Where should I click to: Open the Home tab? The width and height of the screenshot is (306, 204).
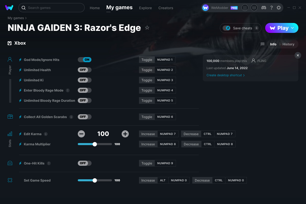(x=95, y=8)
